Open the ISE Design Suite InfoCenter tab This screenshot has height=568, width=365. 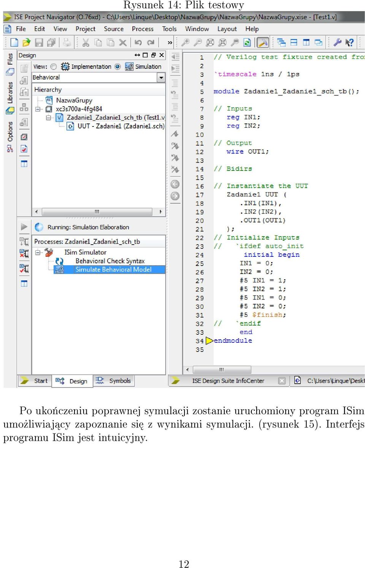point(228,381)
